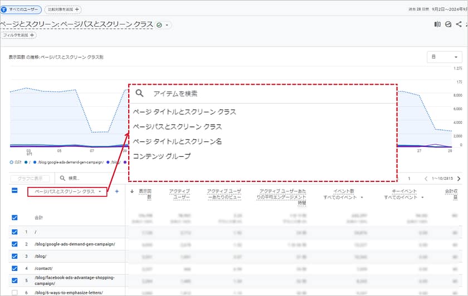Go to previous page of table rows

tap(426, 179)
